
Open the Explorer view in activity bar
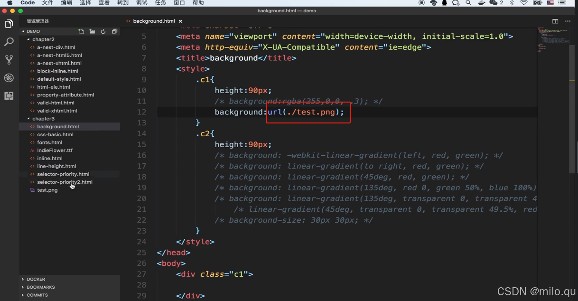pos(9,24)
